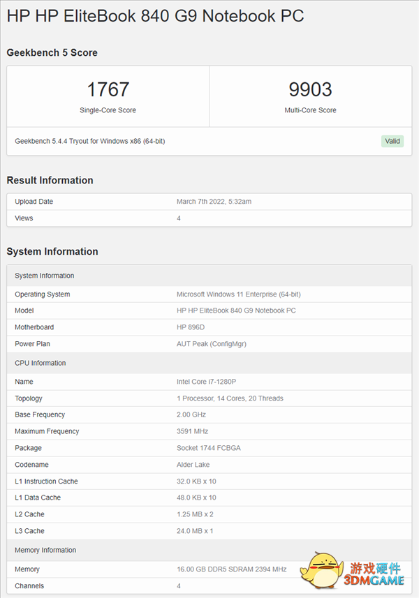
Task: Click the L1 Data Cache label
Action: point(38,498)
